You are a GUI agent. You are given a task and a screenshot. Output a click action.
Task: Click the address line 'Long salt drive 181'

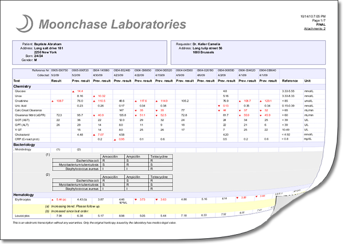point(49,48)
